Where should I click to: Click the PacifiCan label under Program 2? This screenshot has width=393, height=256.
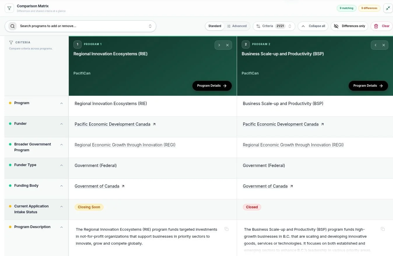coord(250,73)
